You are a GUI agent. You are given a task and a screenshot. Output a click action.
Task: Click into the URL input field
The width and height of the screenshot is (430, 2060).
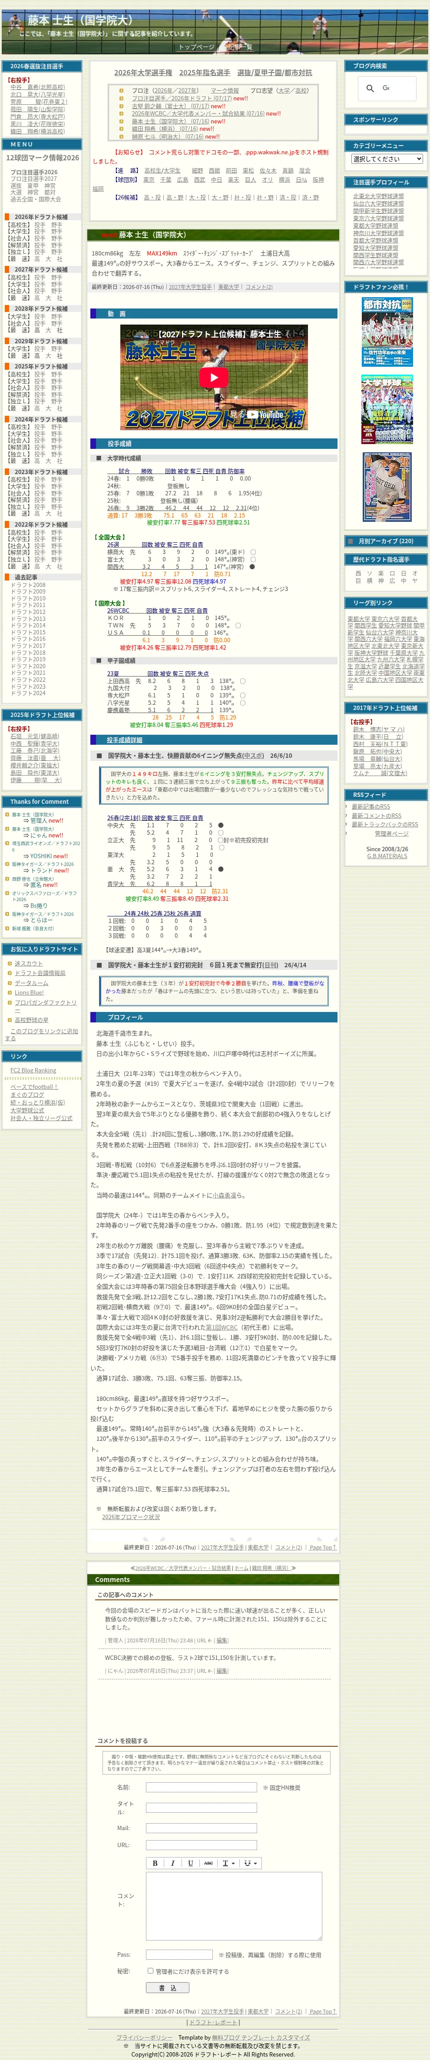tap(202, 1846)
